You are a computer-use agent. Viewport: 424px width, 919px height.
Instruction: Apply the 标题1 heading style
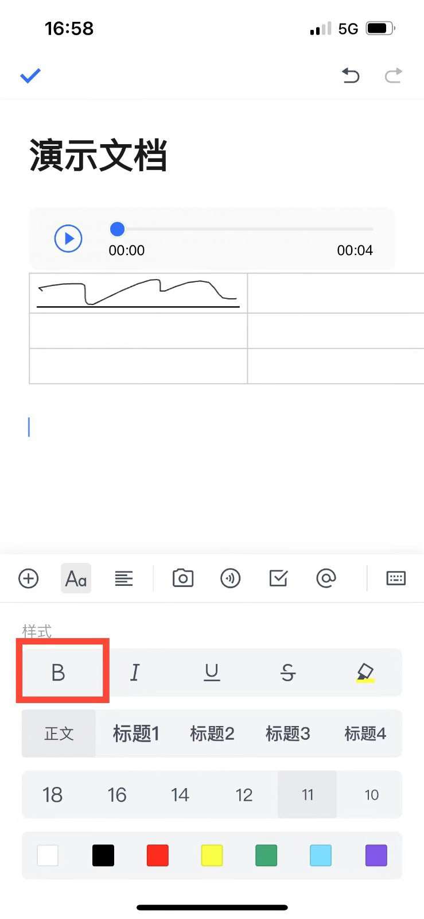(136, 733)
